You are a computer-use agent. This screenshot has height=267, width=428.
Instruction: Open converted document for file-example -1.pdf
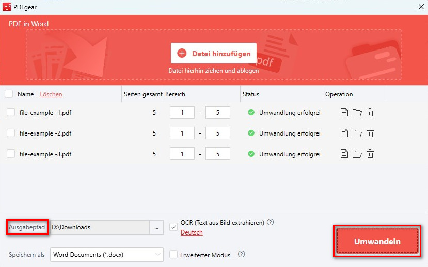pyautogui.click(x=344, y=113)
